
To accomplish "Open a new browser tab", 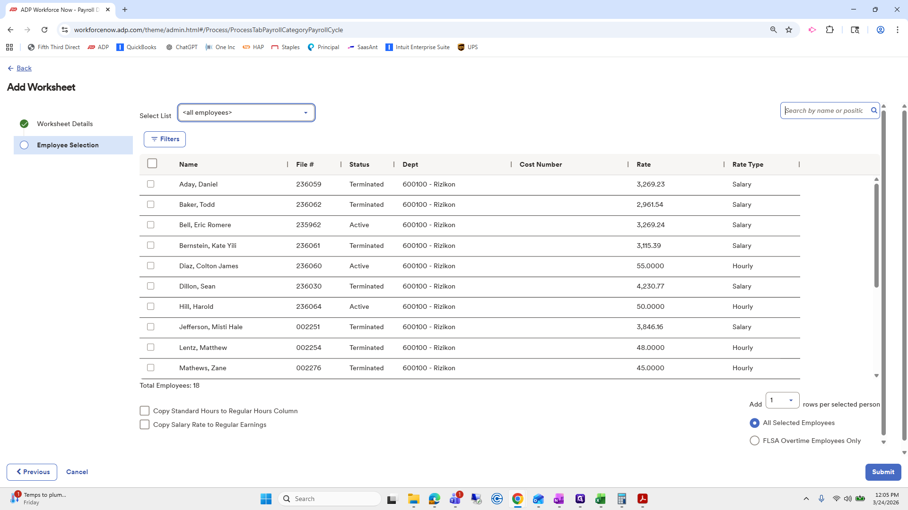I will pyautogui.click(x=125, y=9).
